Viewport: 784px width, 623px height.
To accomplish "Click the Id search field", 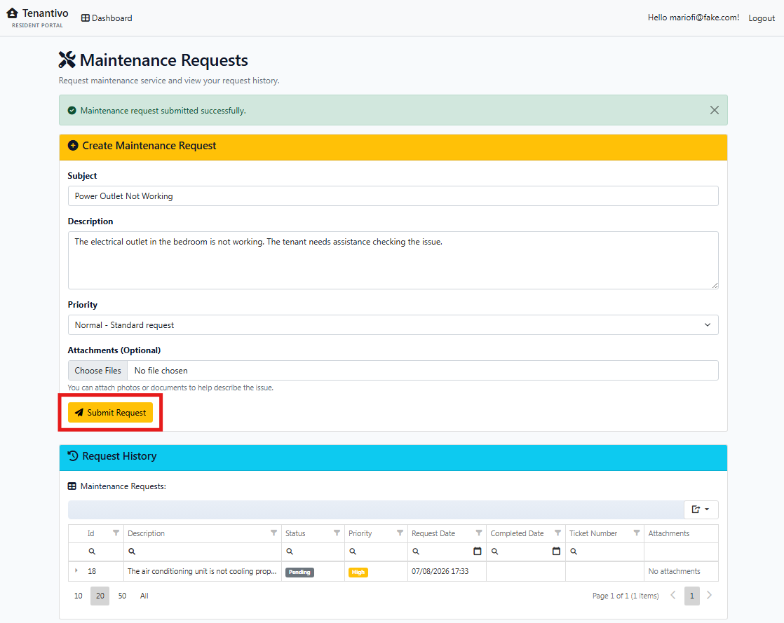I will pos(96,552).
